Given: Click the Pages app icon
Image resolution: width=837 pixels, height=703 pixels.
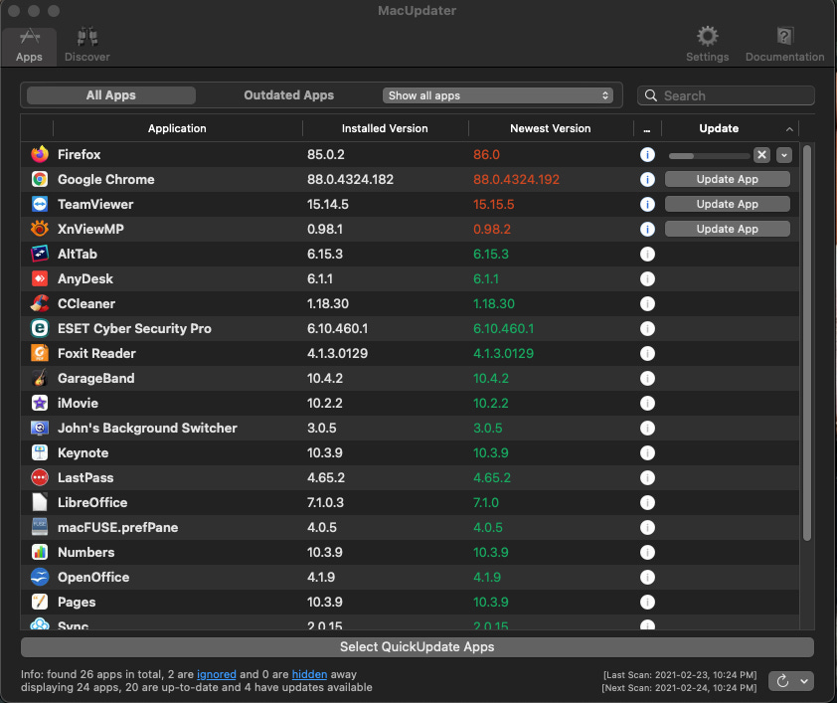Looking at the screenshot, I should click(40, 602).
